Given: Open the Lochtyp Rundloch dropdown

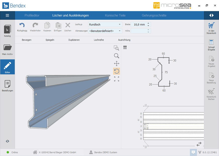Looking at the screenshot, I should (x=119, y=24).
